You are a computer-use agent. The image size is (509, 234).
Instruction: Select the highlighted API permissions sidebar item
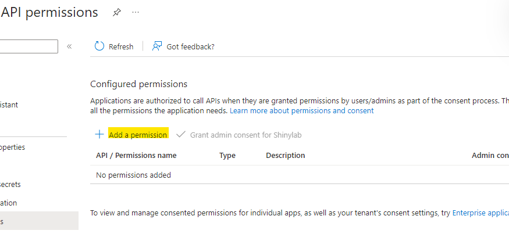(x=35, y=221)
